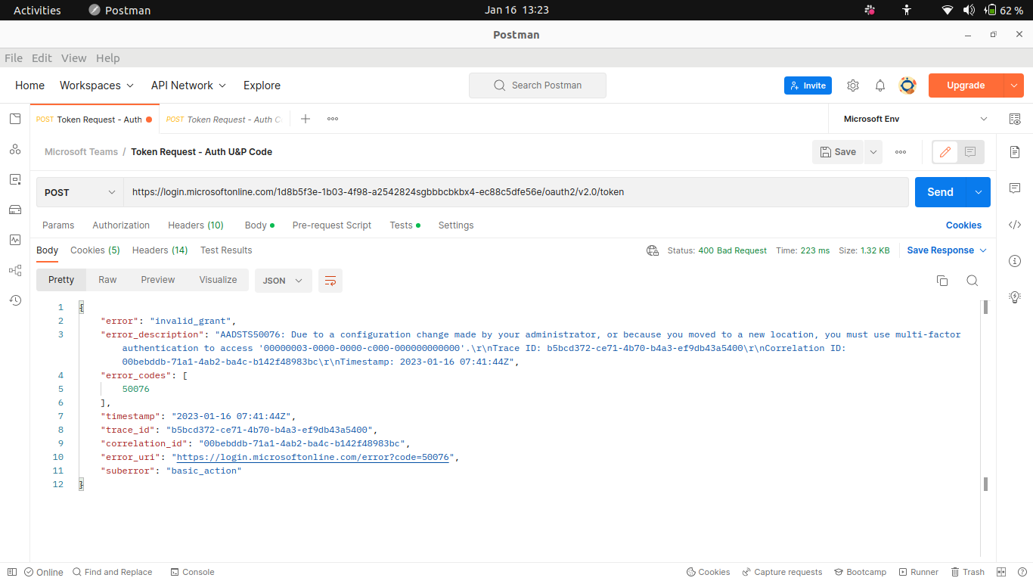Viewport: 1033px width, 581px height.
Task: Open the Related requests lightbulb icon
Action: (x=1015, y=297)
